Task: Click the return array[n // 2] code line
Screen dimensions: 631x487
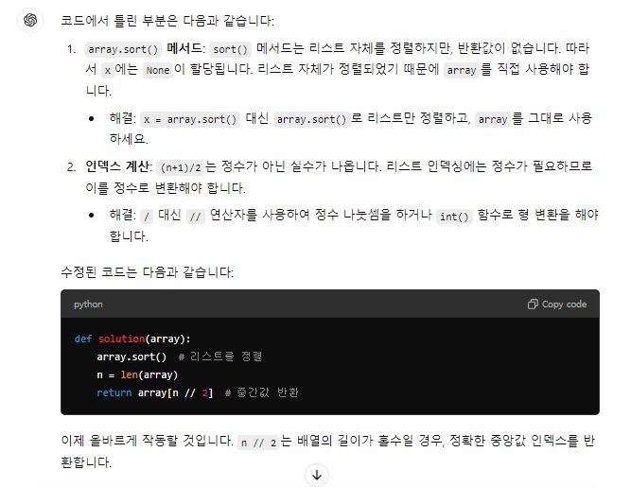Action: (x=155, y=392)
